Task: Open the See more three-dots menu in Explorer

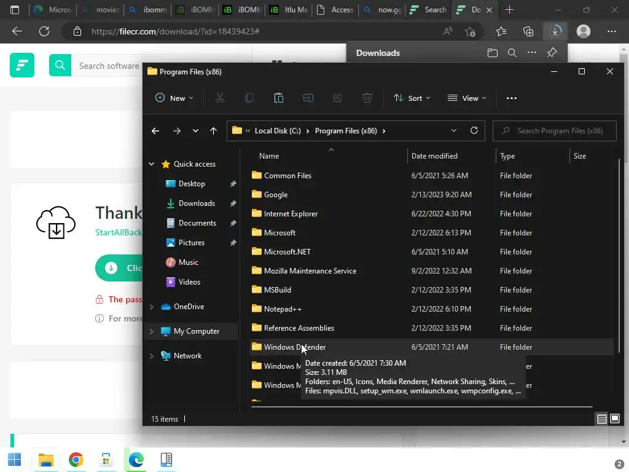Action: [x=512, y=98]
